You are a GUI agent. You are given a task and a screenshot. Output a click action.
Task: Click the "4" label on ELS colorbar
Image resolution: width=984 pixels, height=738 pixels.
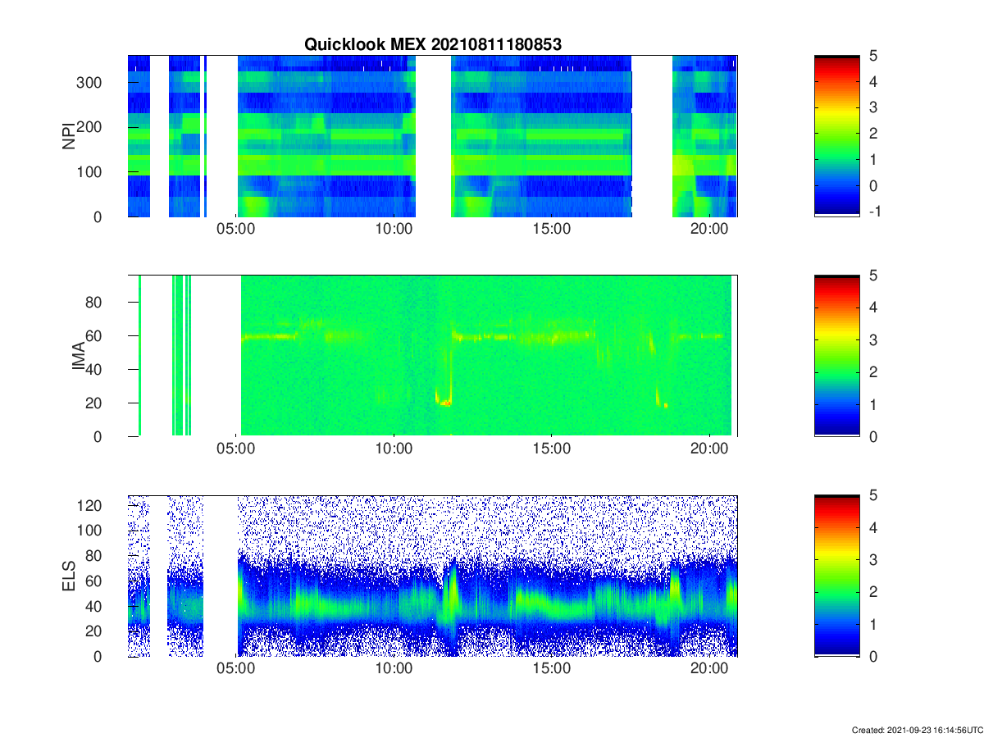point(873,528)
